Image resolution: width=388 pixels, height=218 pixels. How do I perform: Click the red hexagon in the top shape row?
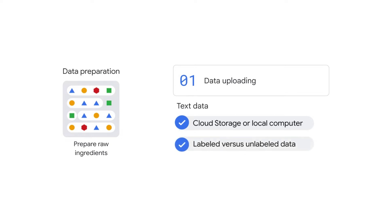tap(96, 91)
